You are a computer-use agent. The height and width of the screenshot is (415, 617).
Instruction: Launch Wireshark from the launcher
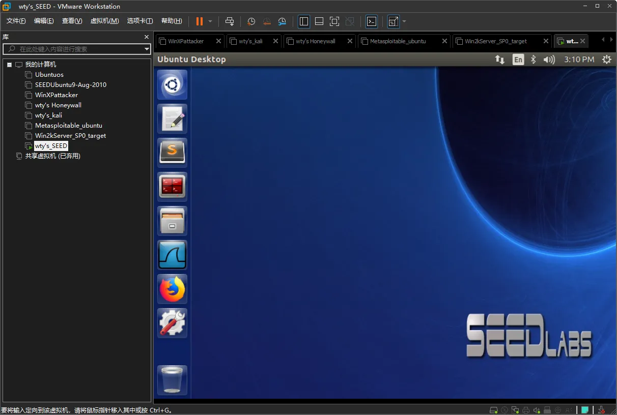[172, 255]
